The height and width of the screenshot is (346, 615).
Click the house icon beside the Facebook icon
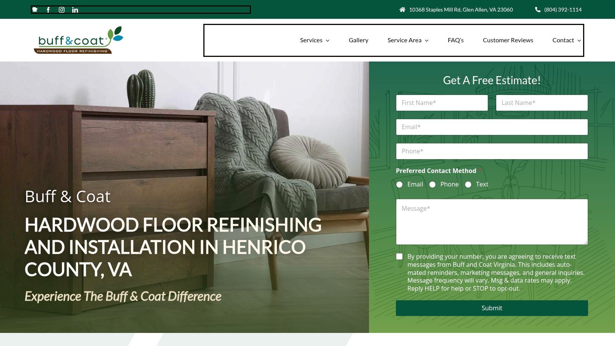[35, 10]
